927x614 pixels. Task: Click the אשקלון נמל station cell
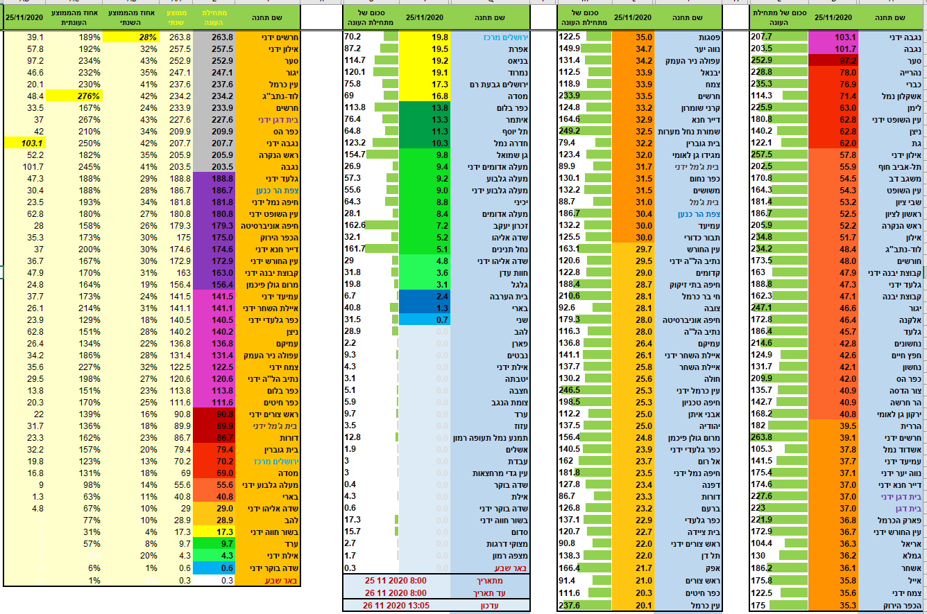(x=886, y=96)
